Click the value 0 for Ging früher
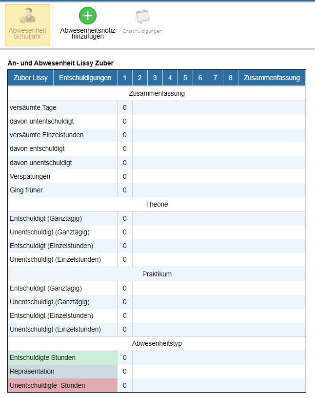 (125, 190)
